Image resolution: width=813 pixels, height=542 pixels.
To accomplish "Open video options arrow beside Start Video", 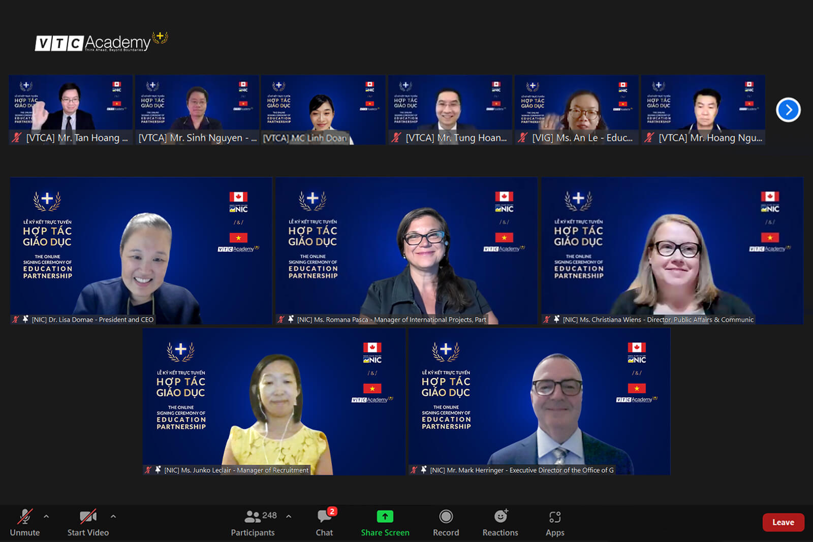I will tap(113, 517).
